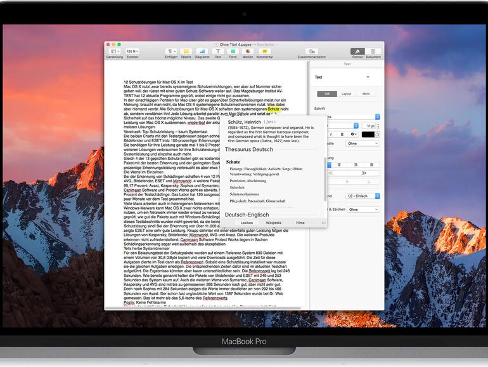Insert a shape via Form icon
The width and height of the screenshot is (488, 367).
[x=233, y=51]
